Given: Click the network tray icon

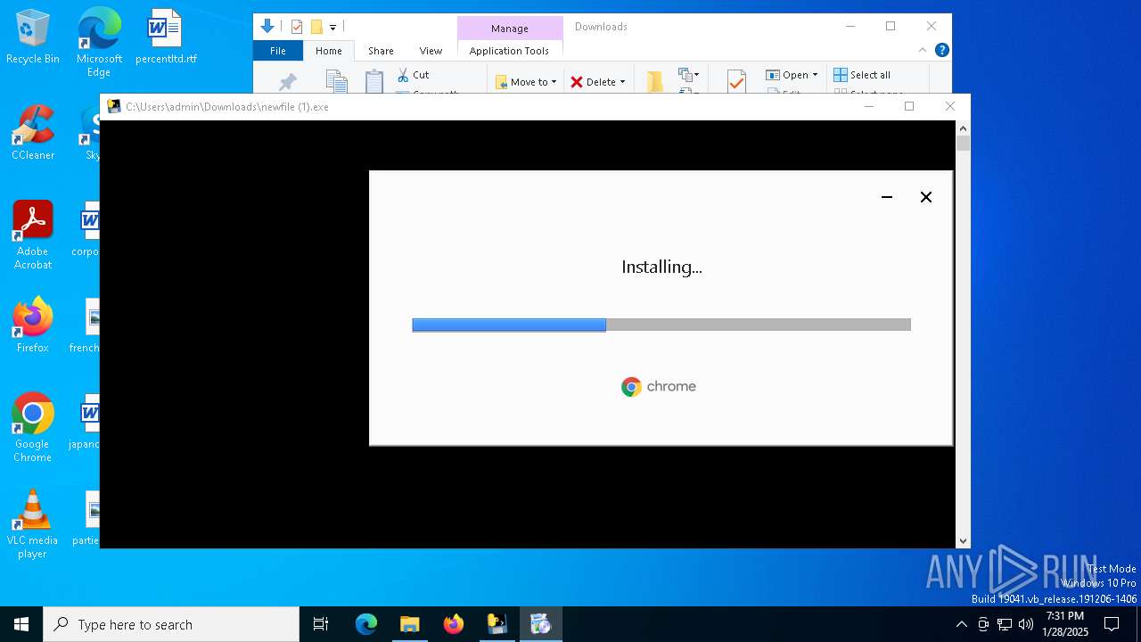Looking at the screenshot, I should pyautogui.click(x=1005, y=624).
